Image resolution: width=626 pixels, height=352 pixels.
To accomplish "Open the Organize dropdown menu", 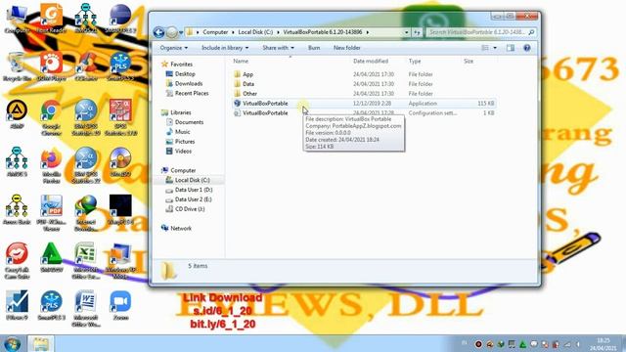I will tap(174, 48).
